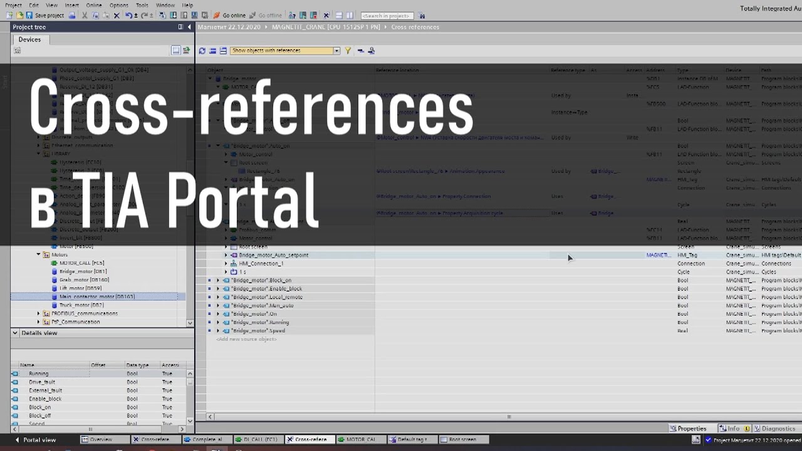Click the MAGNETI... address link

tap(658, 255)
